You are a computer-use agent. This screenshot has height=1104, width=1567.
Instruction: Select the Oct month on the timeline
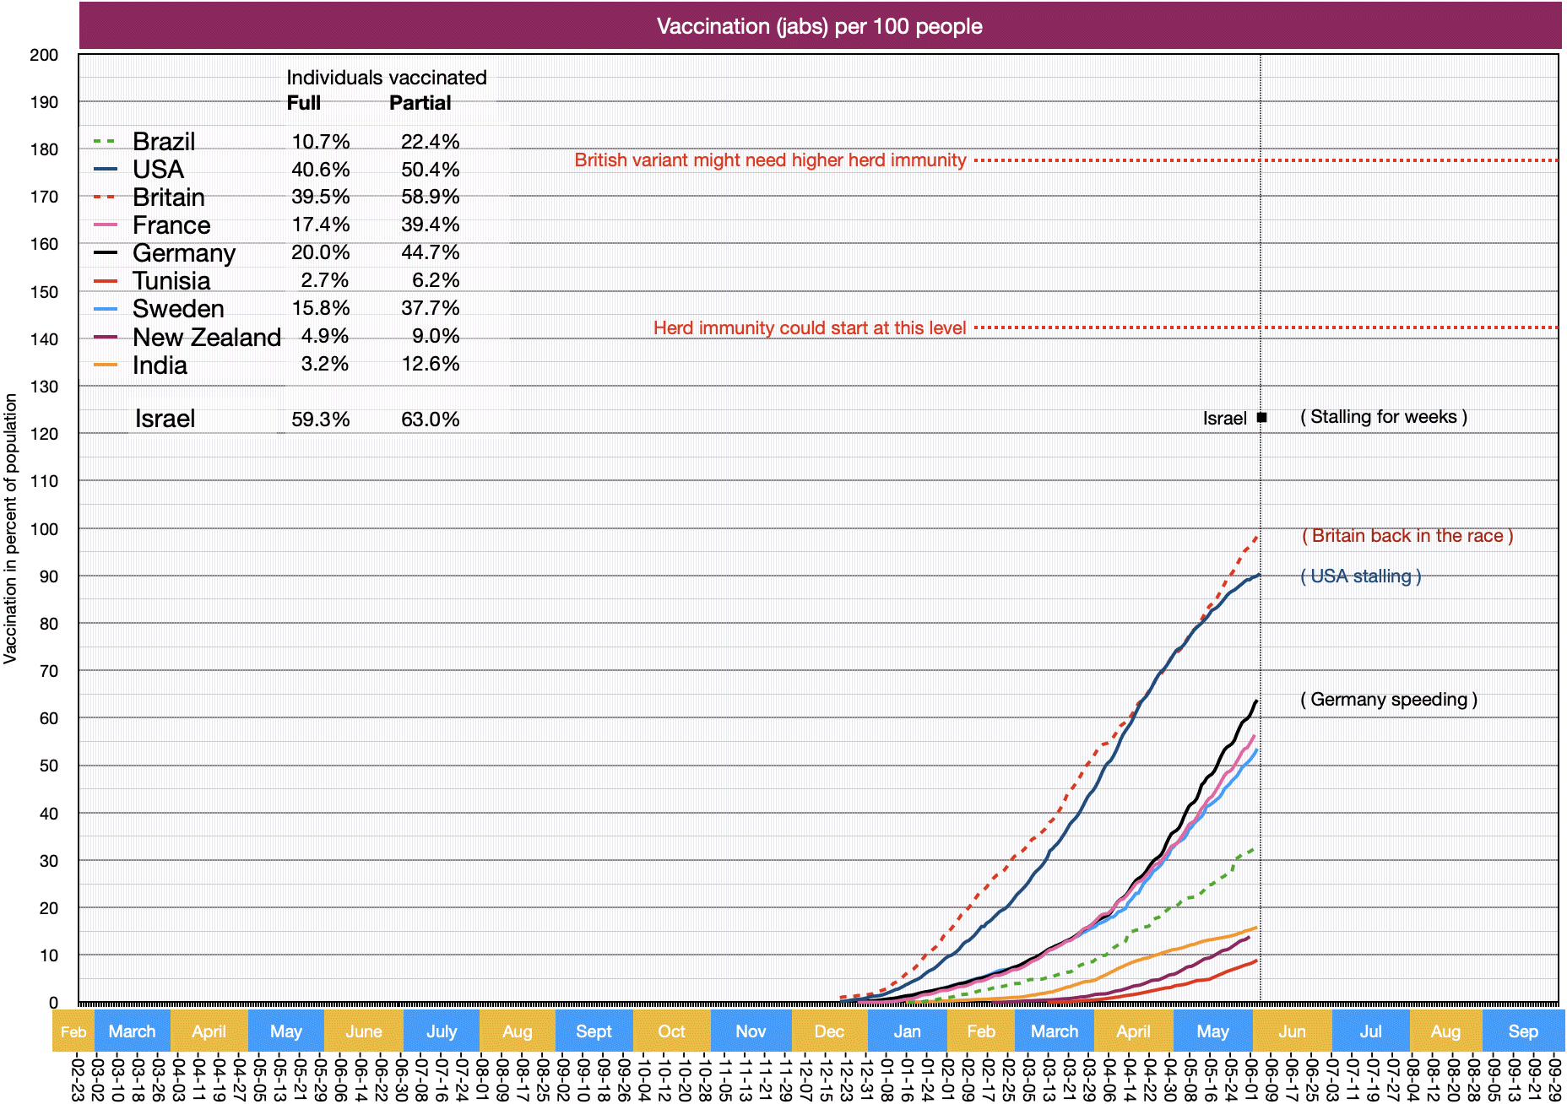pos(671,1031)
